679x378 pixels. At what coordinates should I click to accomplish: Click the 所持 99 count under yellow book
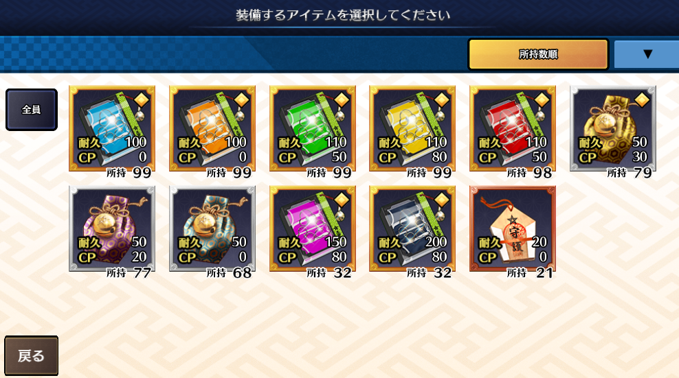(429, 173)
